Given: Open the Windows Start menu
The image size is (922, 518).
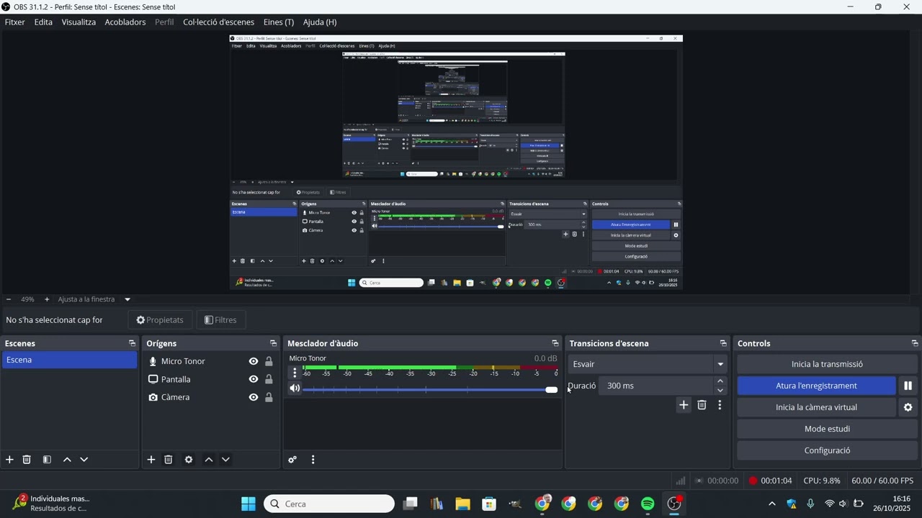Looking at the screenshot, I should pyautogui.click(x=249, y=504).
